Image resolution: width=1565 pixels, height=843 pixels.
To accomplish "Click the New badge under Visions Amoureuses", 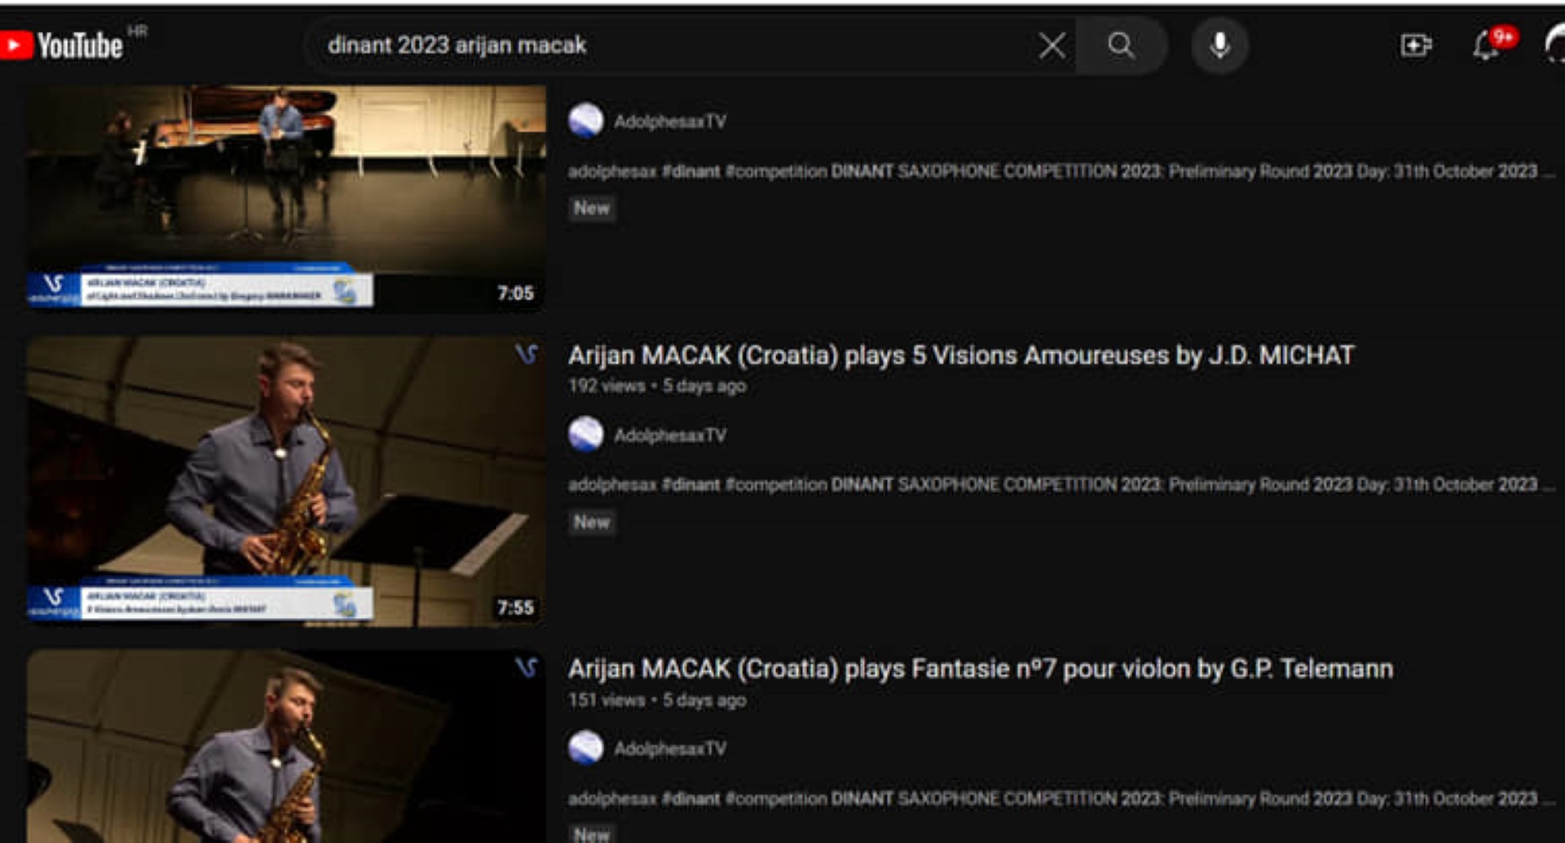I will (592, 522).
